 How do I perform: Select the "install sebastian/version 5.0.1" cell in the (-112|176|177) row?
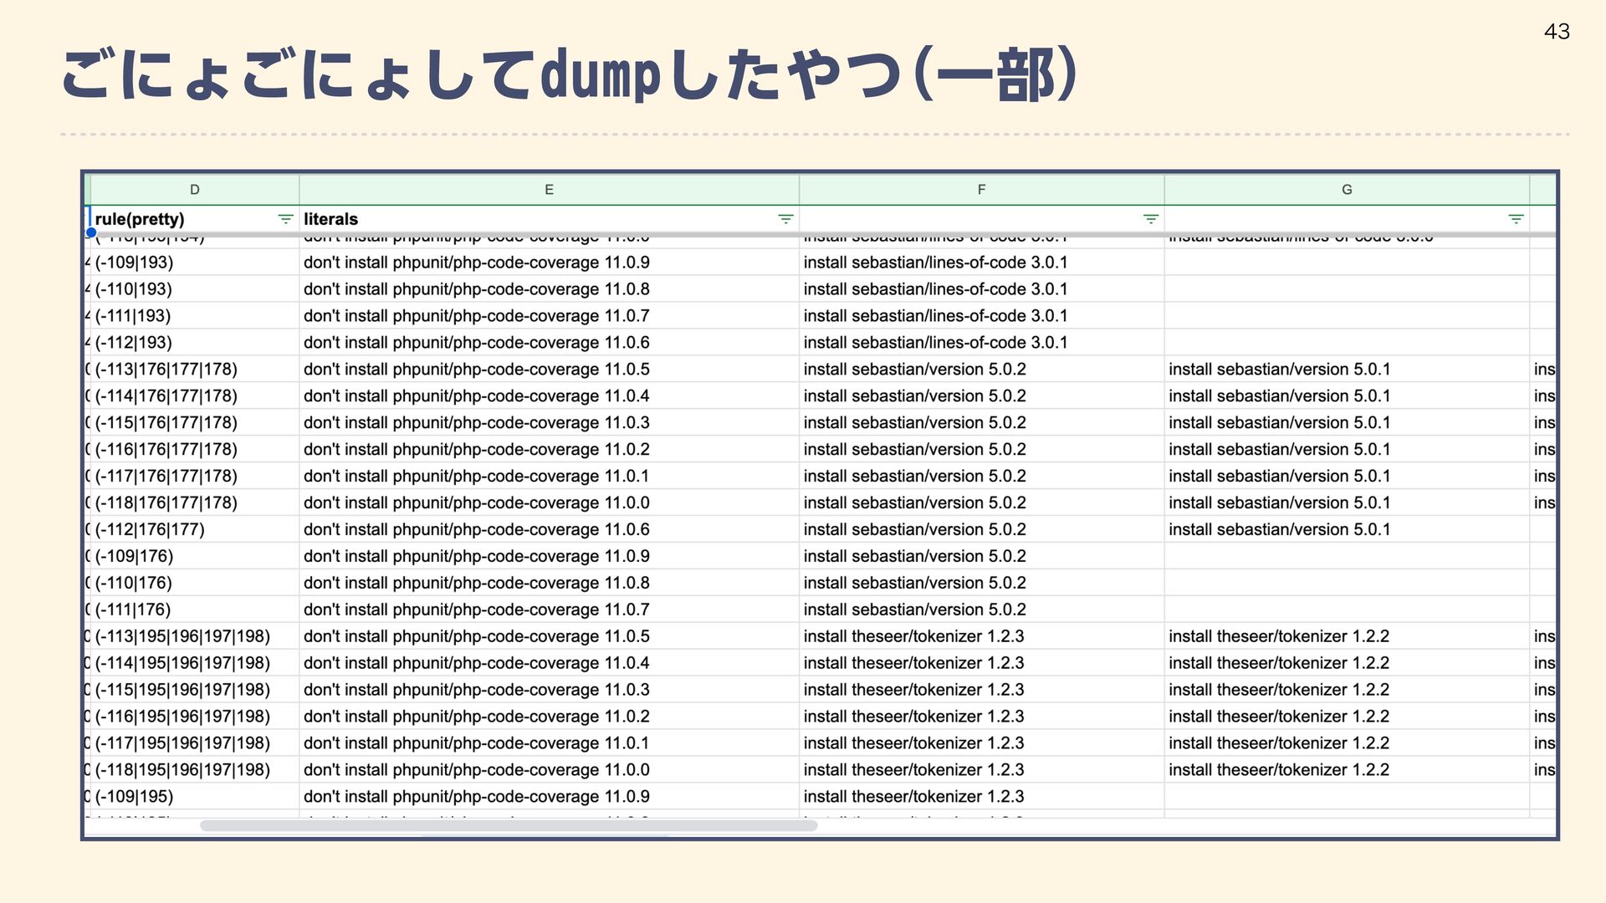click(1347, 530)
